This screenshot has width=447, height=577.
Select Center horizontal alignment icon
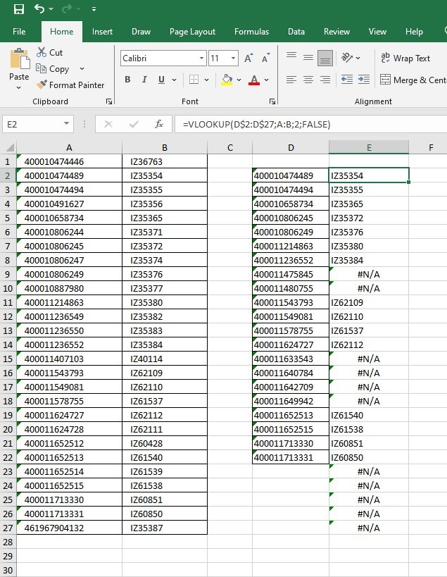click(x=308, y=80)
